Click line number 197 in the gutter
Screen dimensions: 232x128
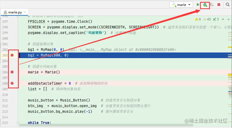coord(5,21)
